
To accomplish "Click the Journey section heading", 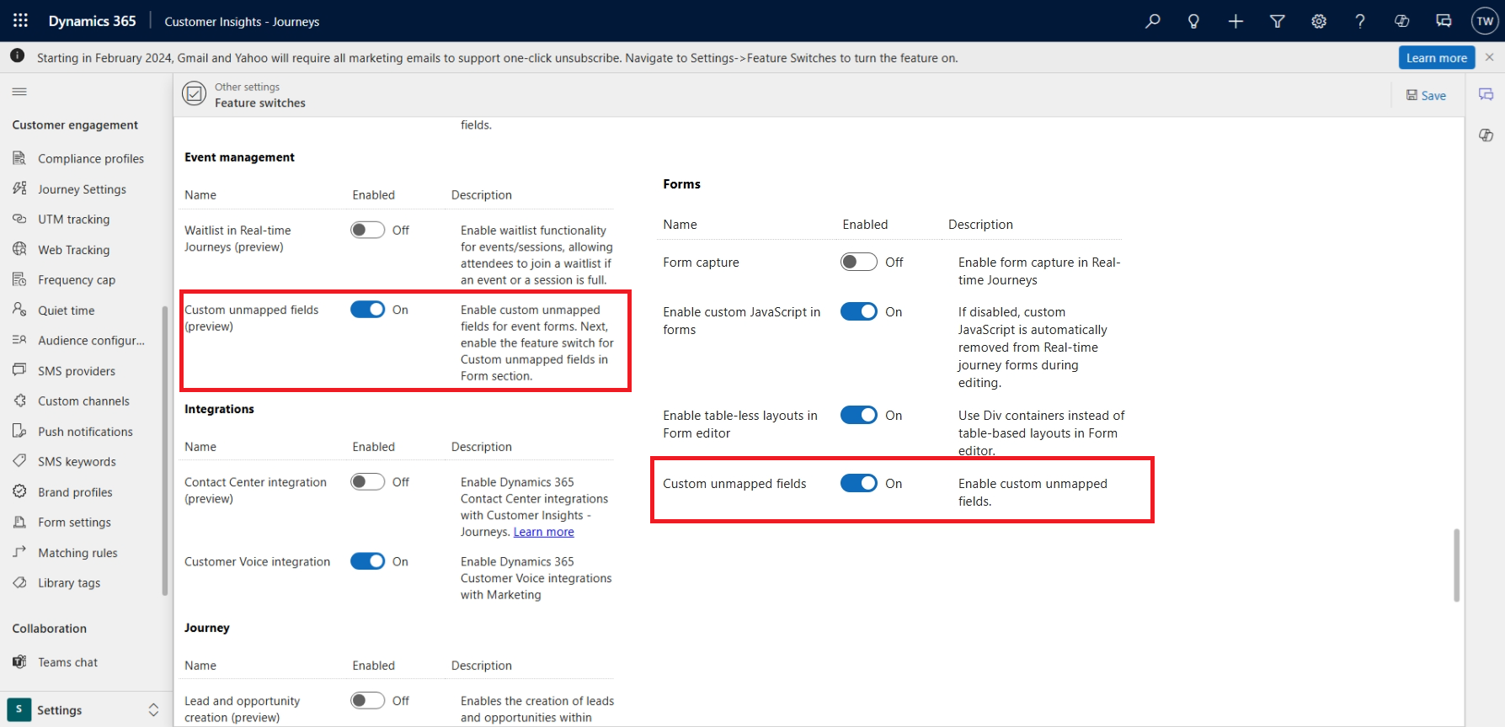I will point(207,628).
